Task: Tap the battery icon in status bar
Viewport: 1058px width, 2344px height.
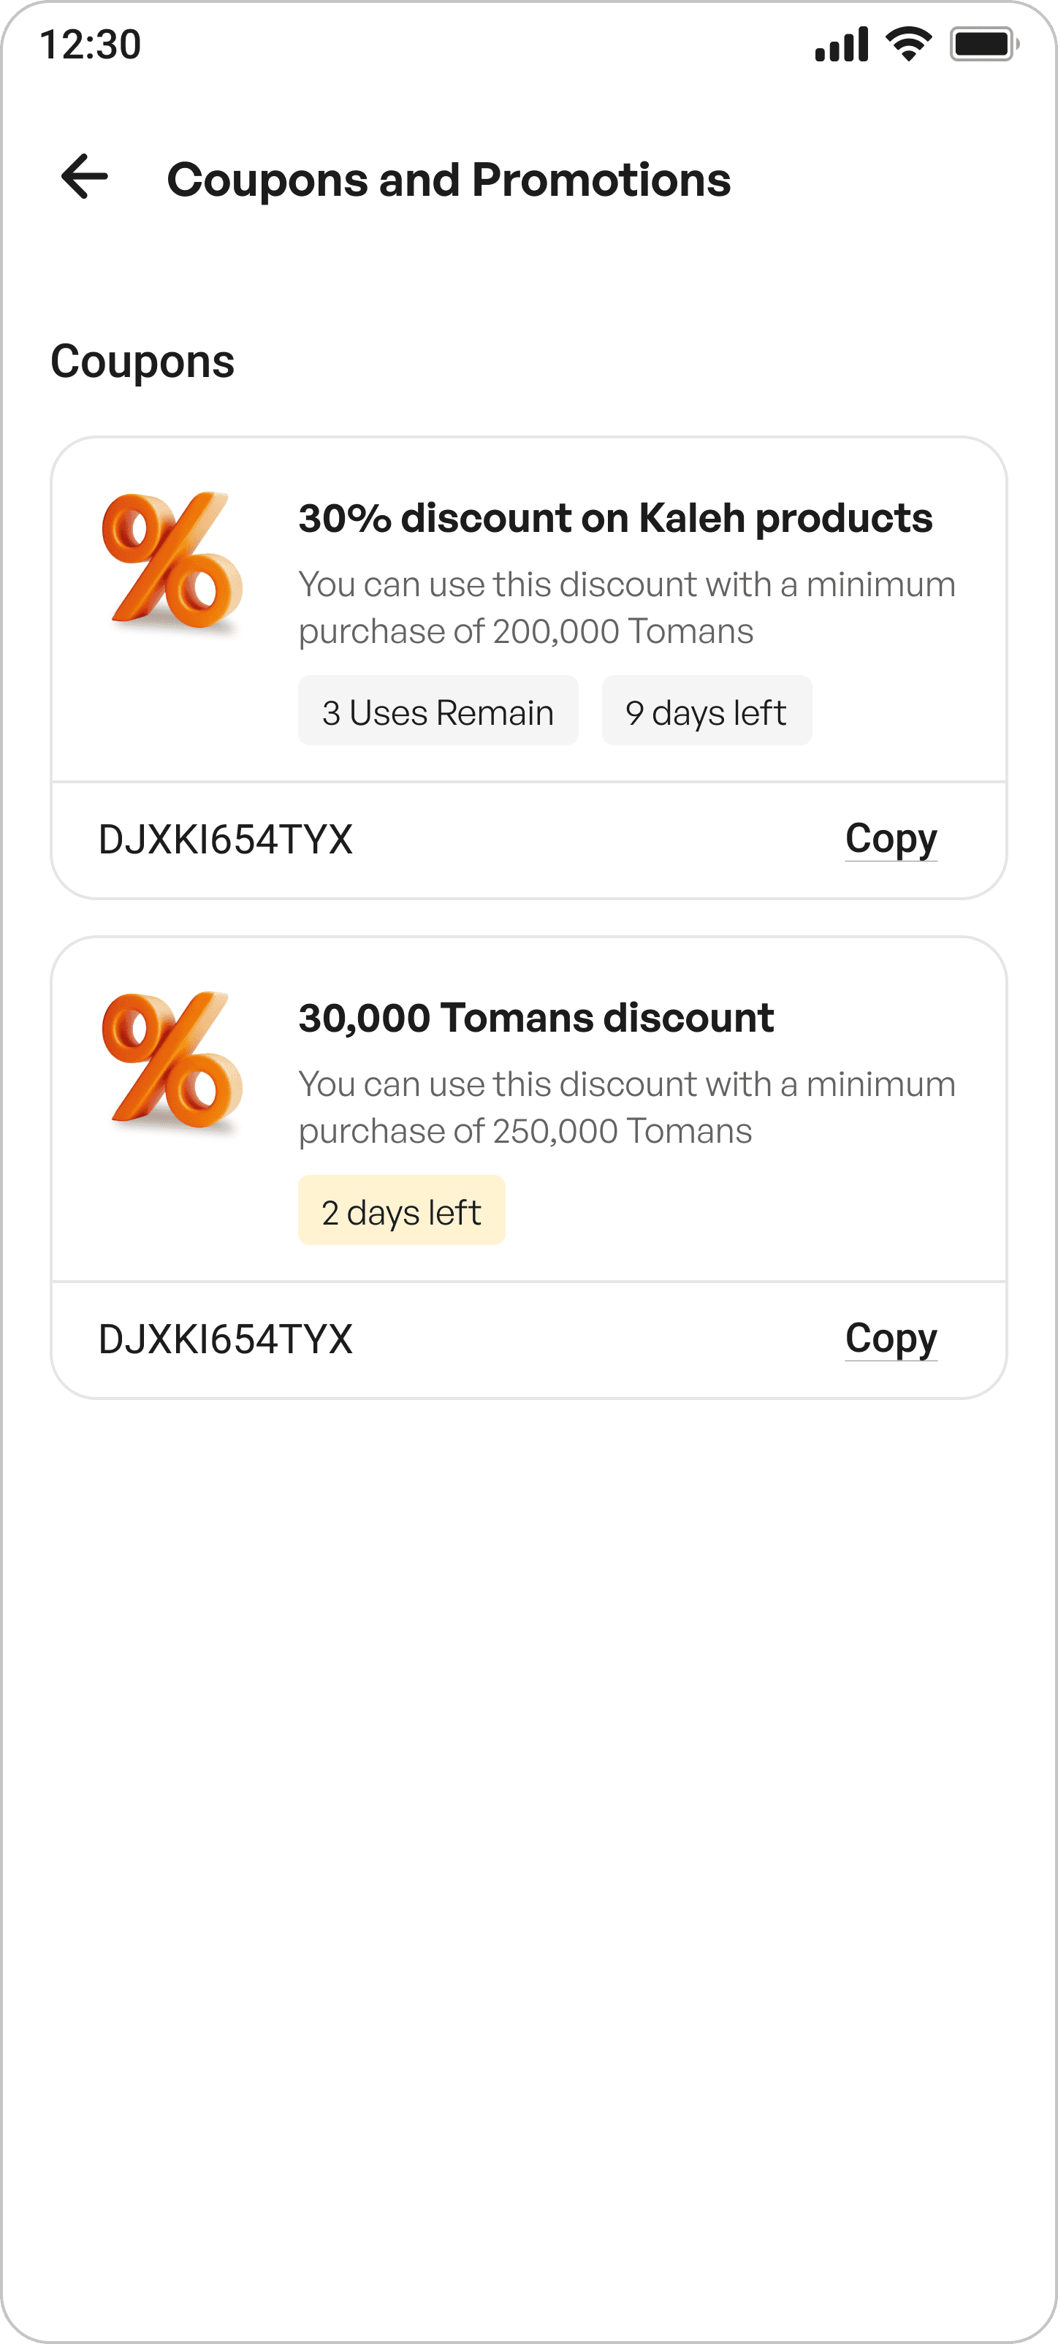Action: pos(984,44)
